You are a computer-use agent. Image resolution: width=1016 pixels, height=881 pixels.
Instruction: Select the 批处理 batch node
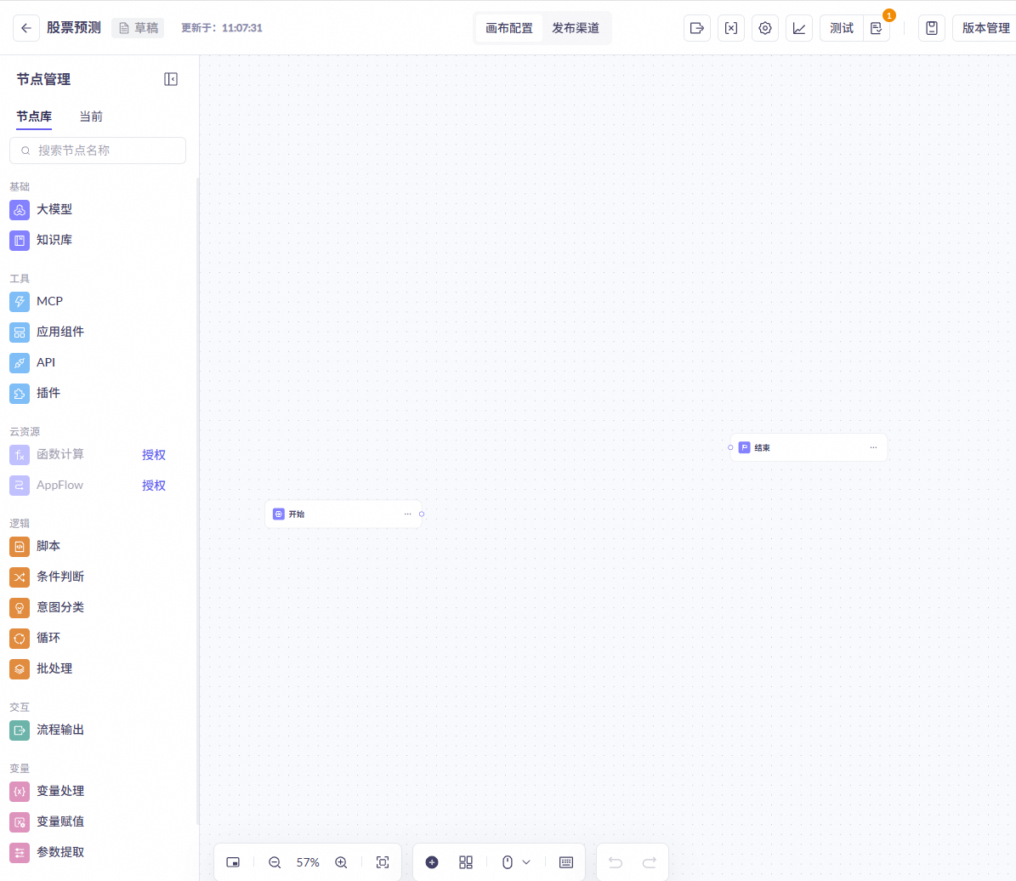tap(41, 668)
